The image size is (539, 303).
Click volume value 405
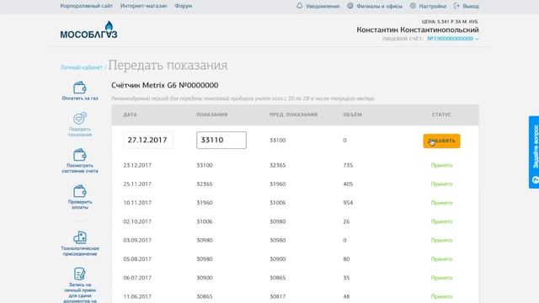[348, 184]
